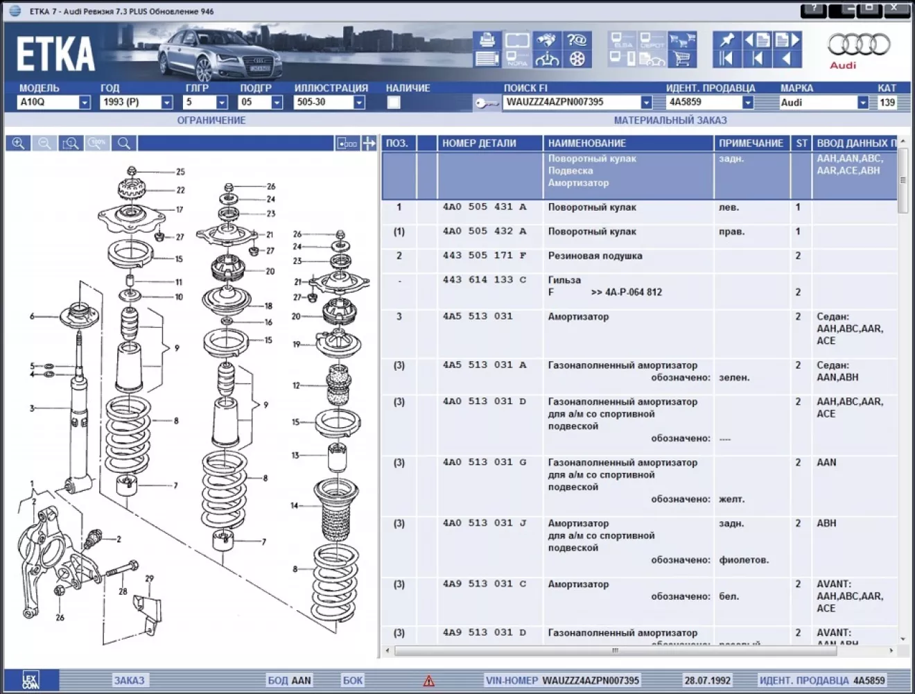Click the four-arrow expand icon beside the illustration toolbar

[x=369, y=144]
